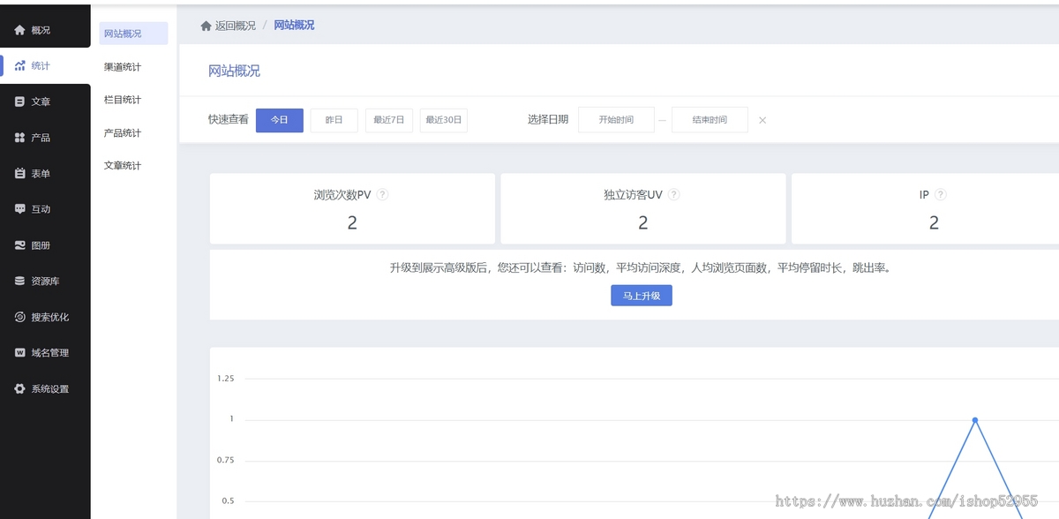The width and height of the screenshot is (1059, 519).
Task: Open 文章 in the main sidebar
Action: coord(45,102)
